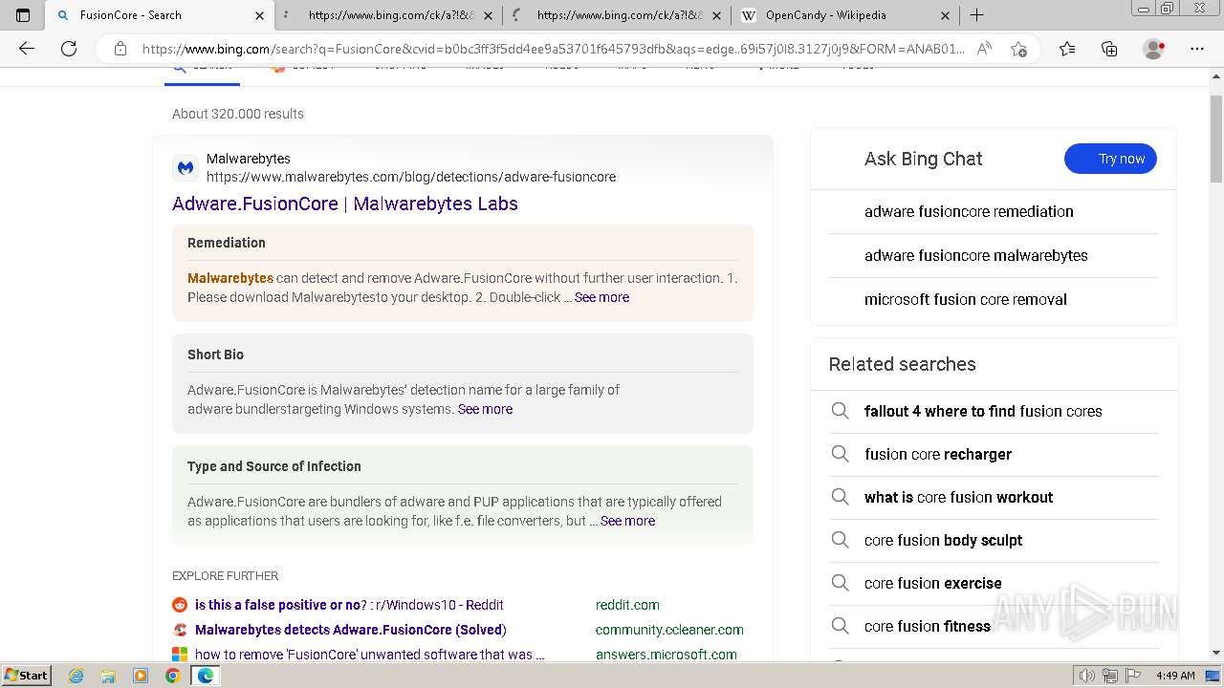Viewport: 1224px width, 688px height.
Task: Search 'fallout 4 where to find fusion cores'
Action: pyautogui.click(x=983, y=411)
